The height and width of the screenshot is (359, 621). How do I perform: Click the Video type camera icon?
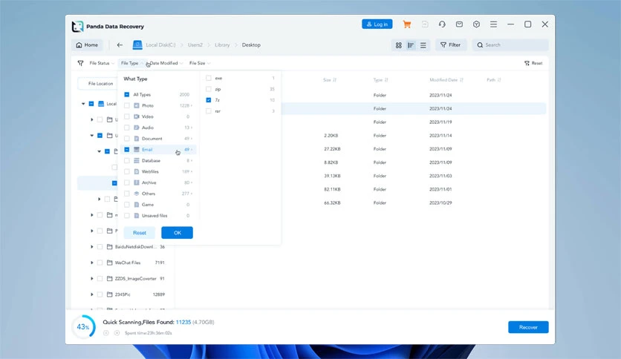pyautogui.click(x=136, y=116)
